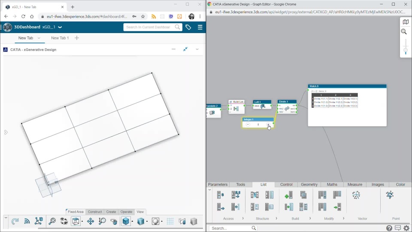412x232 pixels.
Task: Restore the xGenerative Design widget size
Action: click(185, 49)
